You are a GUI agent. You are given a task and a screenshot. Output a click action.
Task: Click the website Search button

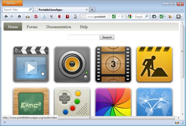coord(107,37)
